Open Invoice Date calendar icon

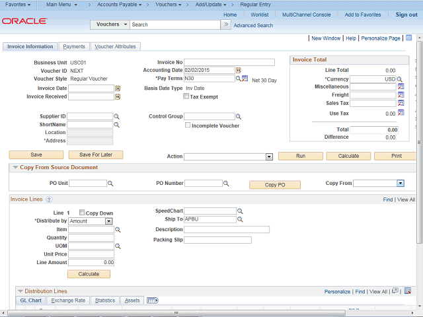(x=118, y=88)
